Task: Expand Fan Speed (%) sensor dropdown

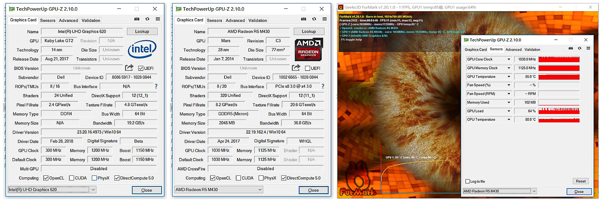Action: 509,85
